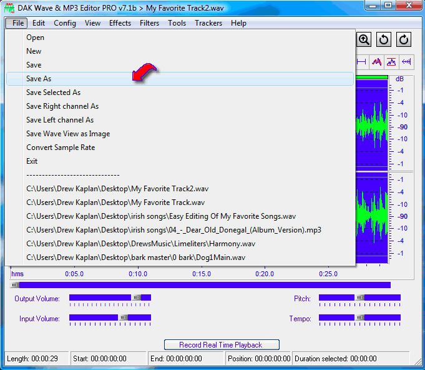Open the Effects menu
Image resolution: width=425 pixels, height=370 pixels.
(120, 23)
